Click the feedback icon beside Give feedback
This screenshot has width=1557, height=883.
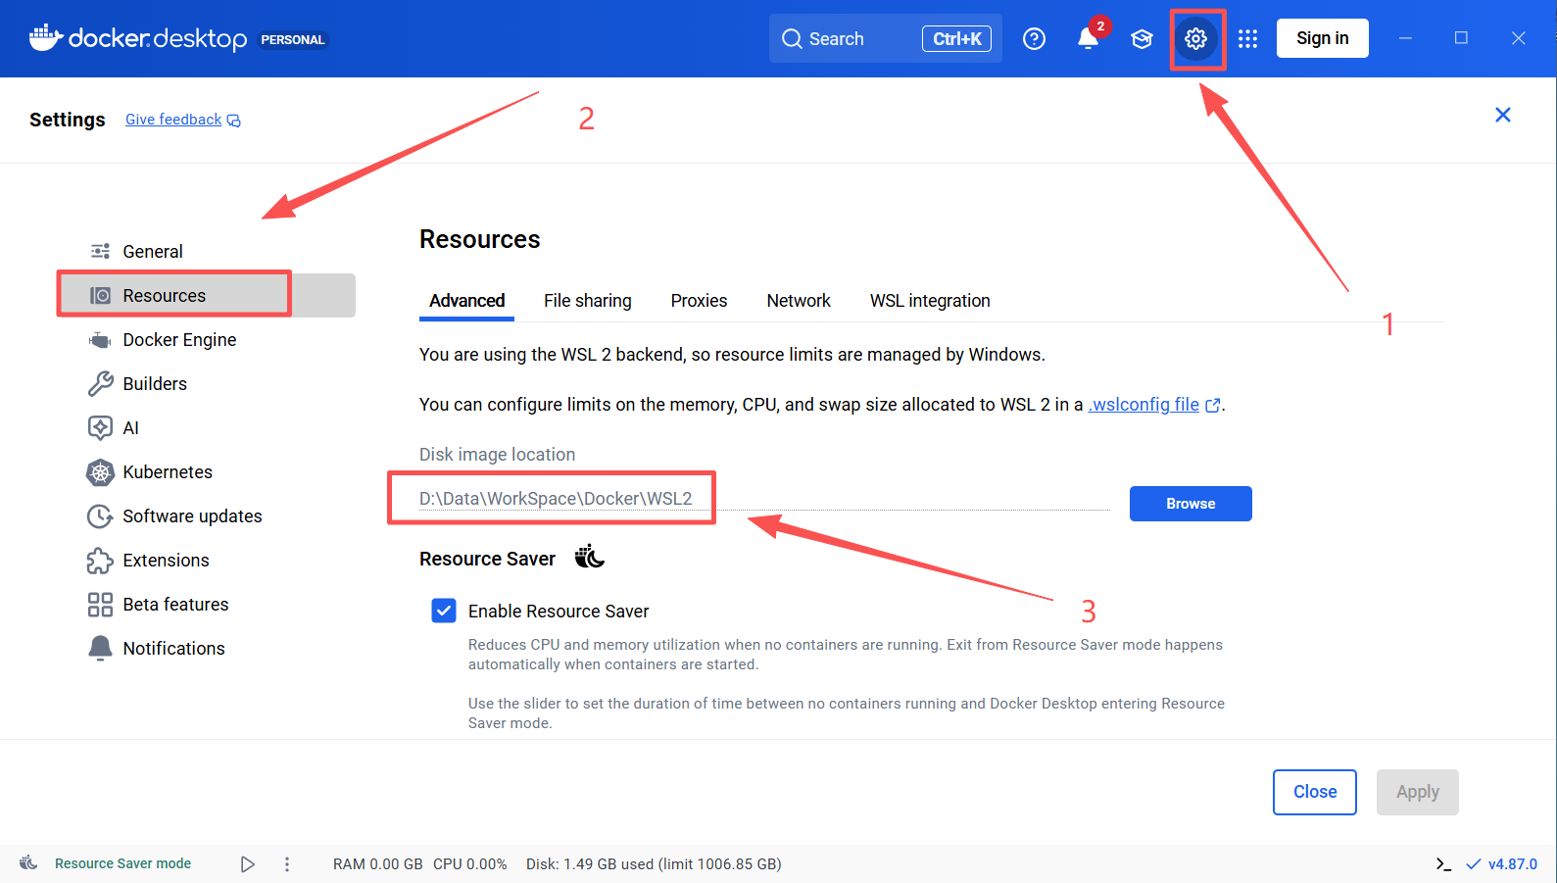(x=233, y=121)
